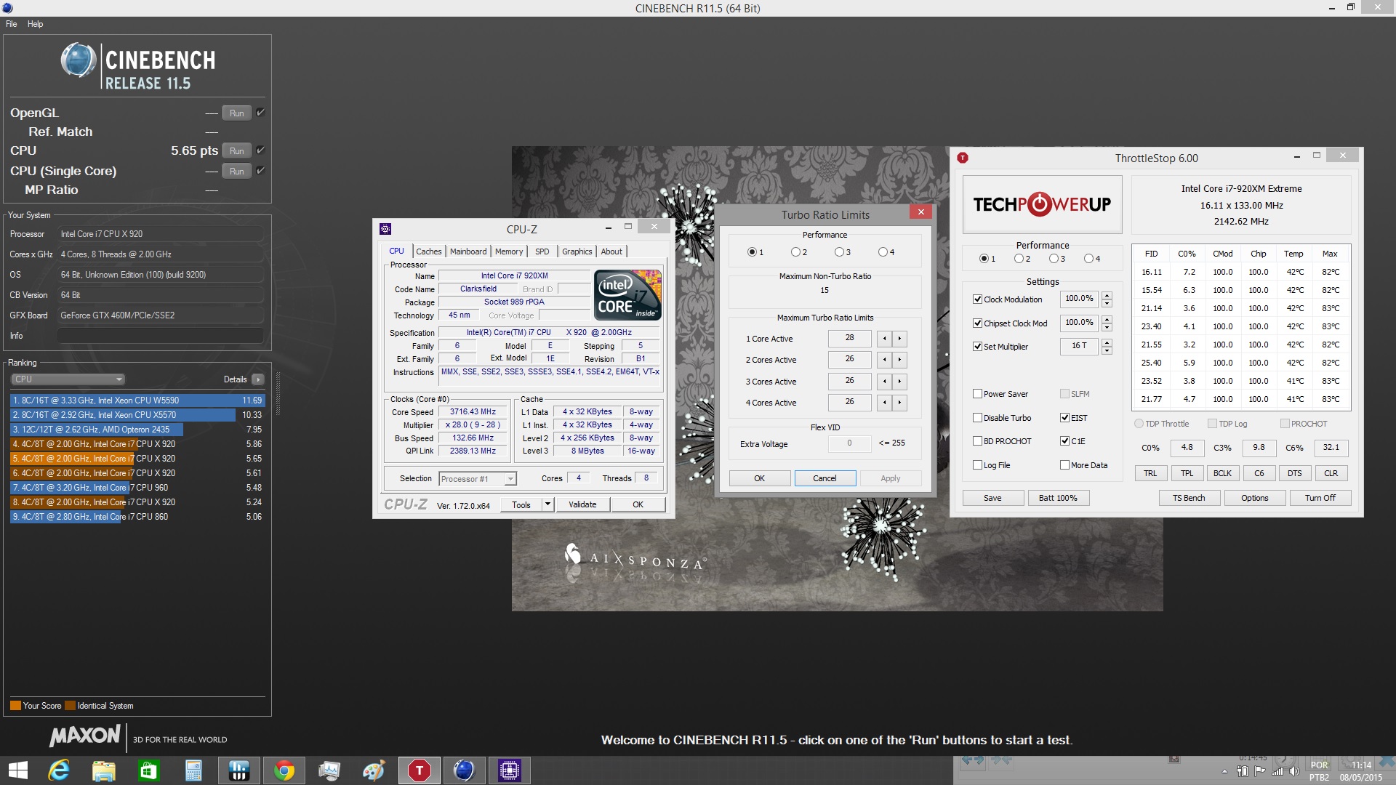Open the Action Center flag icon
The width and height of the screenshot is (1396, 785).
click(1259, 771)
